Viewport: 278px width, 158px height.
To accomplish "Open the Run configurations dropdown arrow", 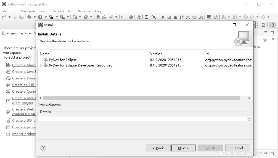I will coord(46,17).
